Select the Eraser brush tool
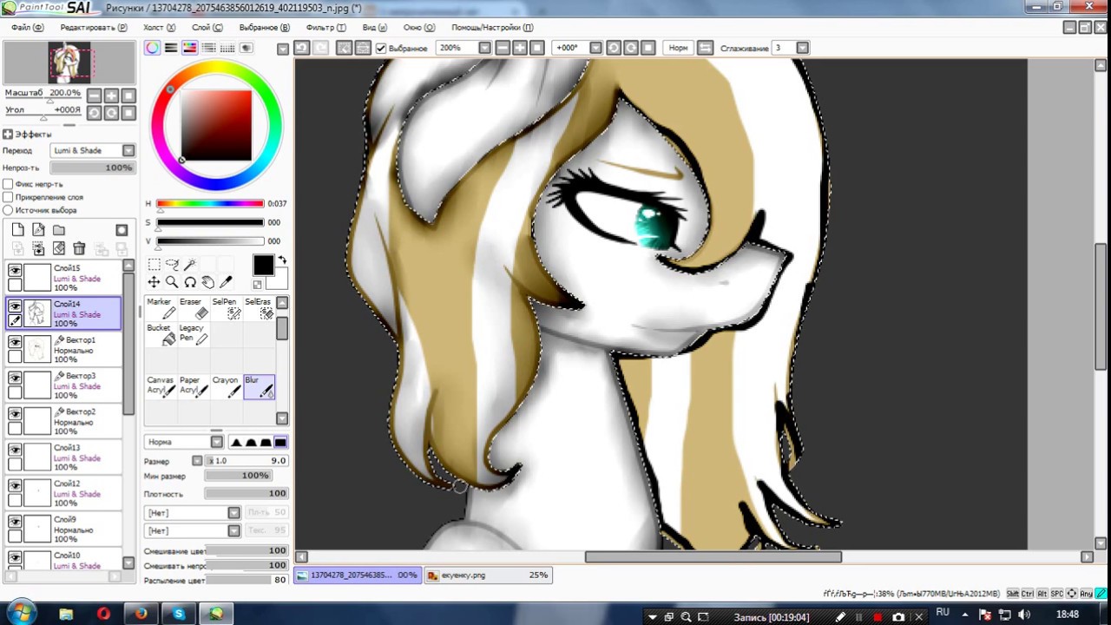 pos(192,308)
